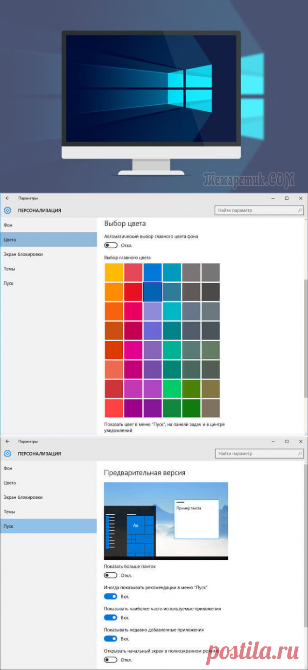This screenshot has height=670, width=308.
Task: Choose the bright light-green color swatch
Action: pos(172,389)
